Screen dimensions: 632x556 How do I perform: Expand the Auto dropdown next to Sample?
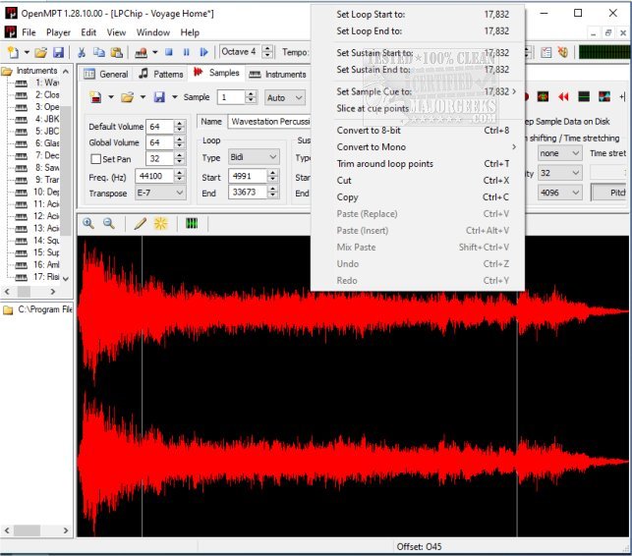pyautogui.click(x=284, y=97)
